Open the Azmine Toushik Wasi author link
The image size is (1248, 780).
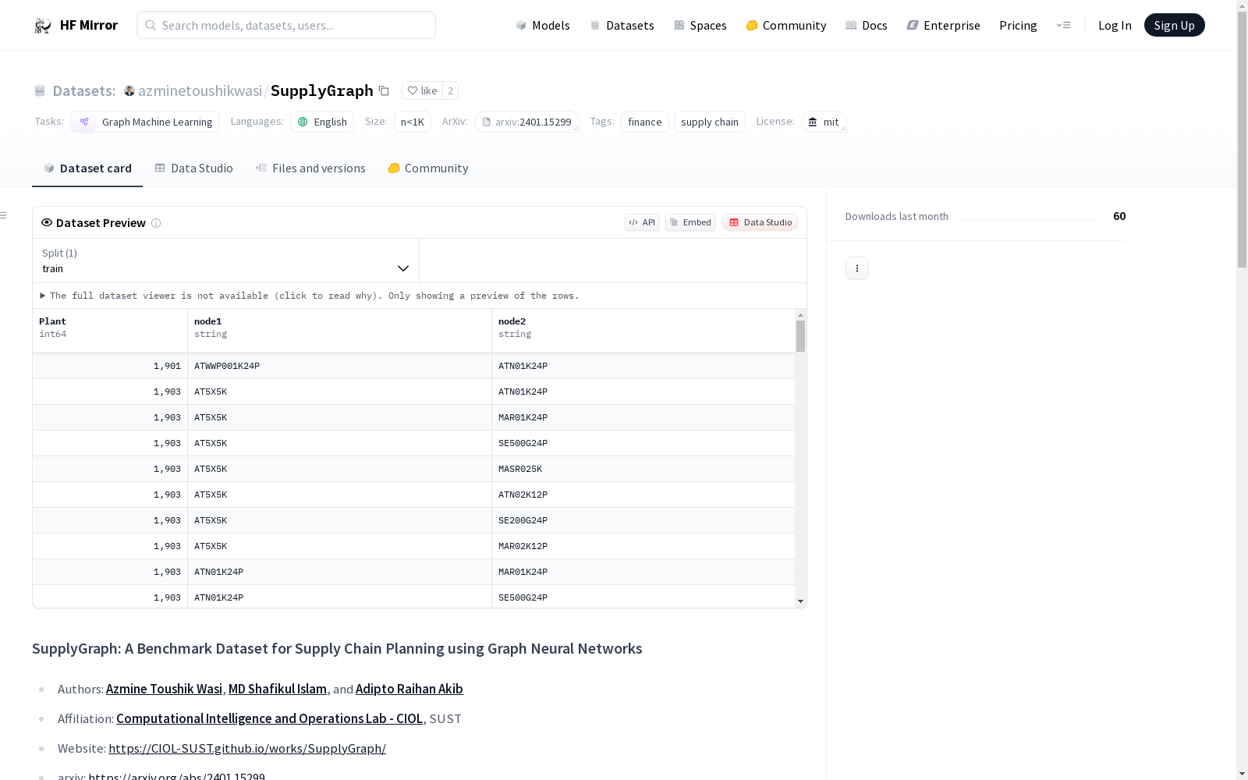point(165,689)
